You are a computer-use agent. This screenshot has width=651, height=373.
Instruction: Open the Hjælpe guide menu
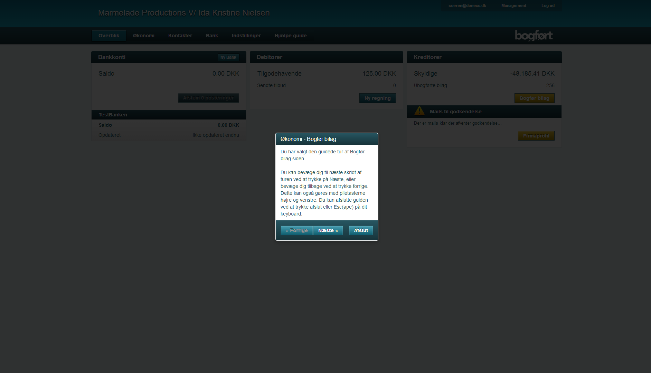[291, 36]
